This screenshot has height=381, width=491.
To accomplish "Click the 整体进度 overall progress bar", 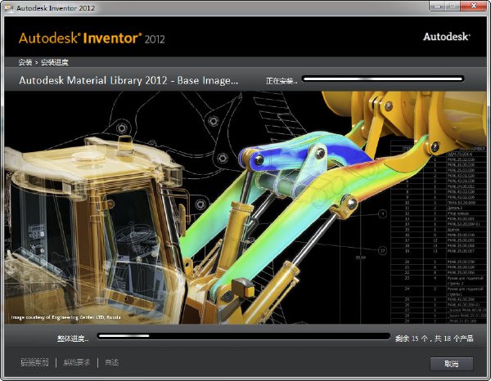I will [x=243, y=336].
